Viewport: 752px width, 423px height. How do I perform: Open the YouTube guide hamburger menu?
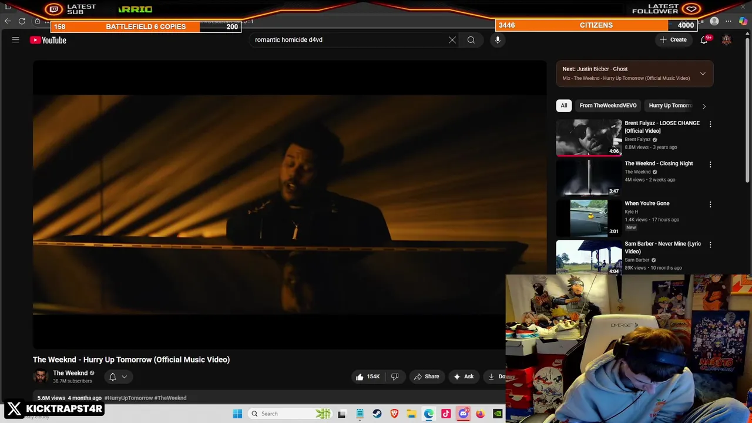(16, 40)
